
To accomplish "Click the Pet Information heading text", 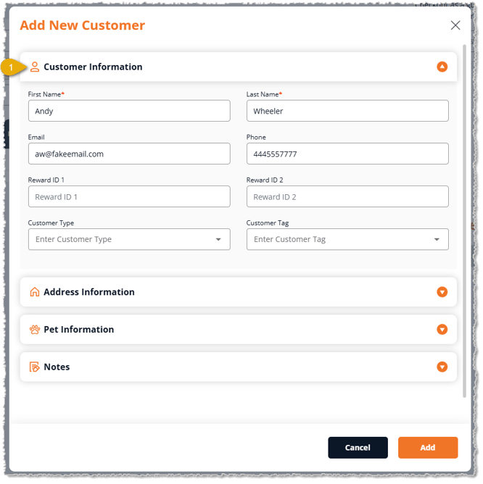I will 79,330.
